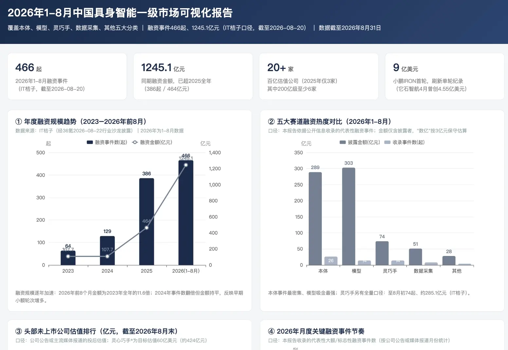Toggle the 融资金额(亿元) legend item
The image size is (508, 350).
coord(152,142)
